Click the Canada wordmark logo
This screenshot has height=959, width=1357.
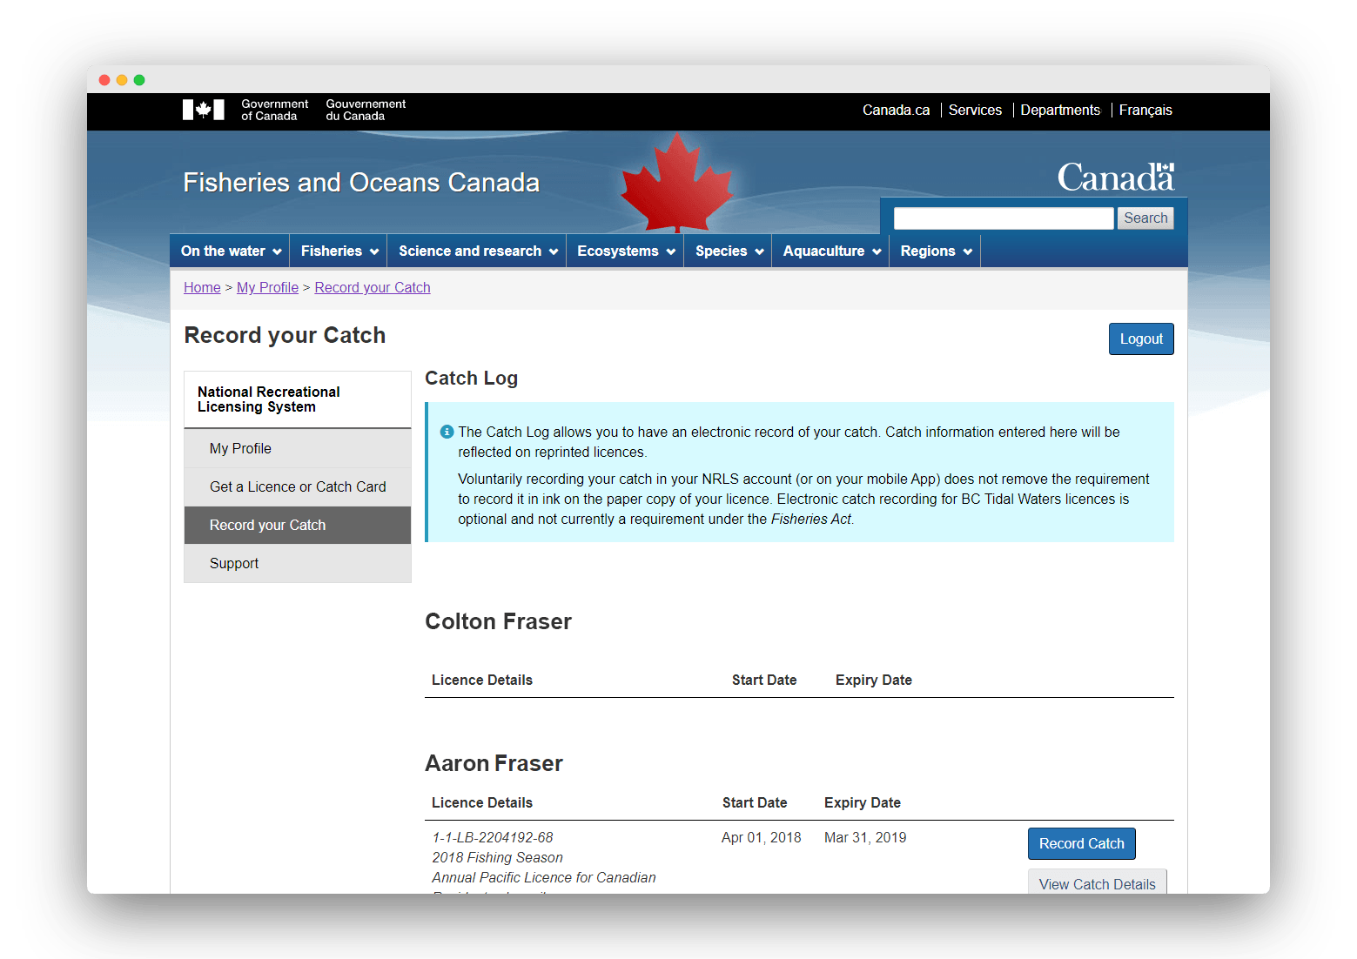[x=1116, y=178]
